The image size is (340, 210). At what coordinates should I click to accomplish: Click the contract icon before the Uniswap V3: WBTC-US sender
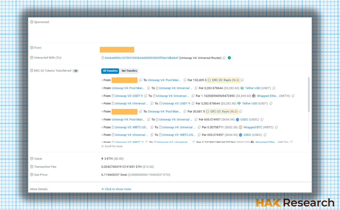pyautogui.click(x=113, y=127)
